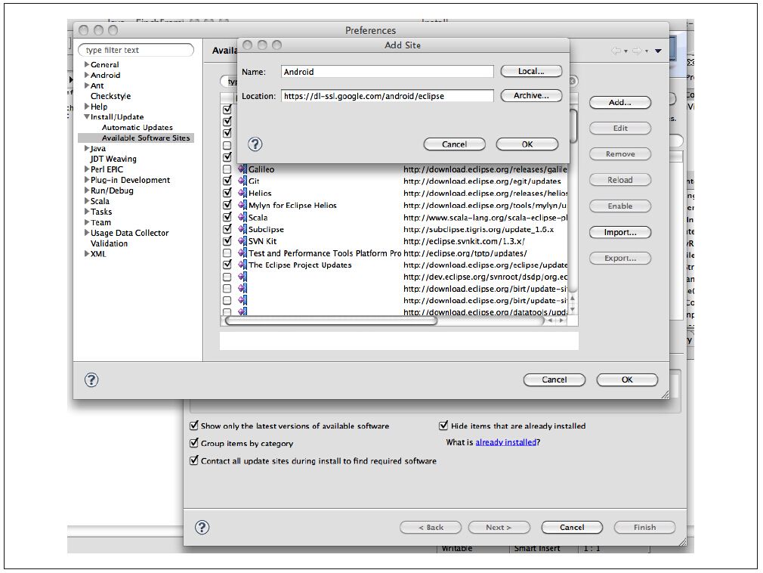Click OK in the Preferences window
This screenshot has height=573, width=763.
point(627,379)
